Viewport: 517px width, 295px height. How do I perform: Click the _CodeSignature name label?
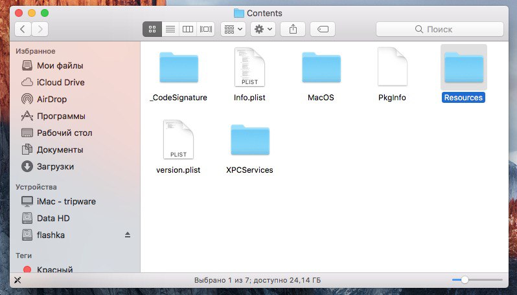tap(178, 98)
